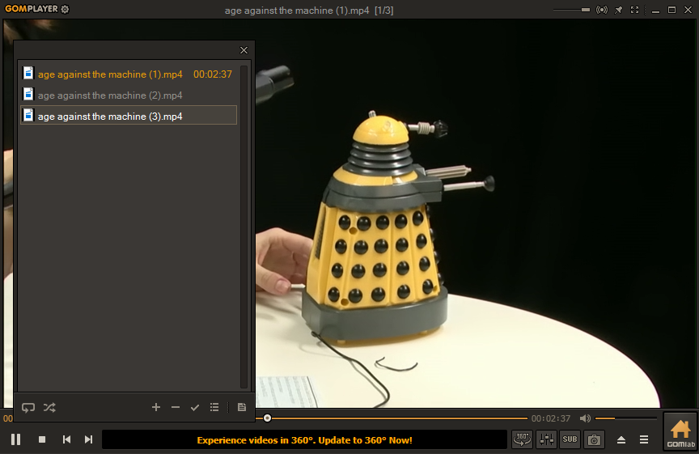Image resolution: width=699 pixels, height=454 pixels.
Task: Skip to previous playlist item
Action: [66, 439]
